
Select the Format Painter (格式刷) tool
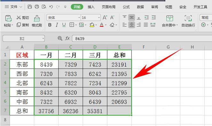(x=37, y=21)
